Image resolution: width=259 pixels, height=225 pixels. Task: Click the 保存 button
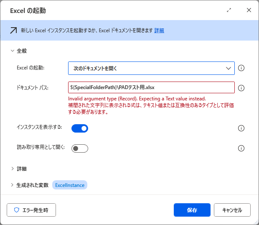coord(192,210)
